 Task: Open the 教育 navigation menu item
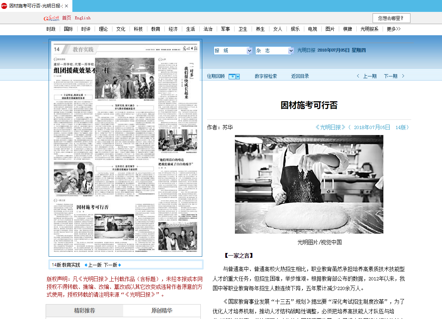tap(155, 29)
